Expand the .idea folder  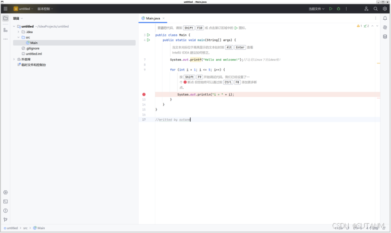tap(18, 32)
